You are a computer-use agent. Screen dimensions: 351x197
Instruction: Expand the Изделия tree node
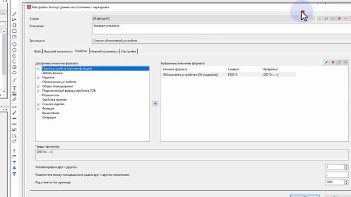[38, 78]
